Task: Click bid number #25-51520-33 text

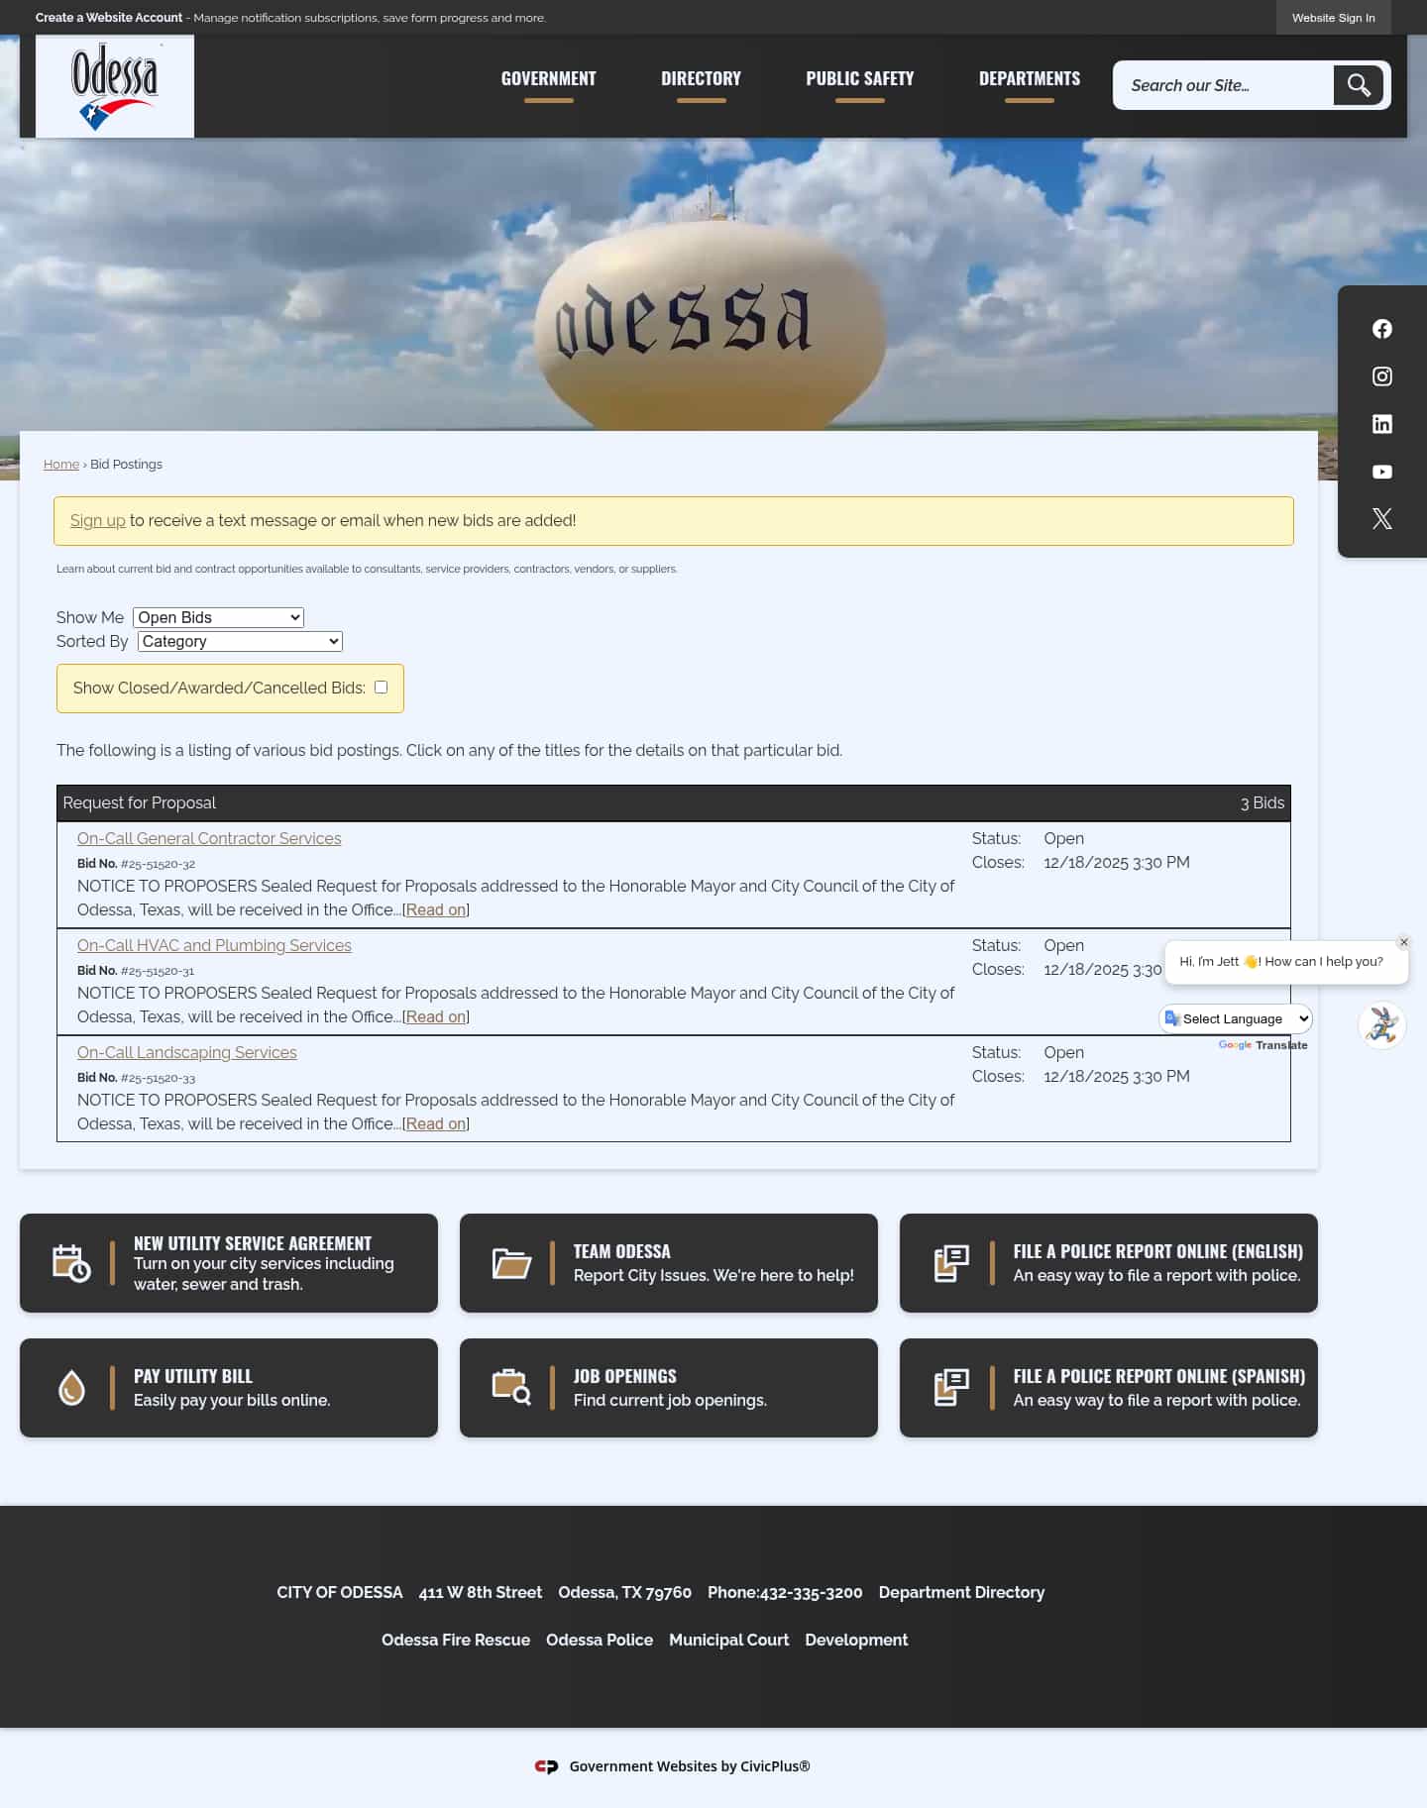Action: [x=158, y=1078]
